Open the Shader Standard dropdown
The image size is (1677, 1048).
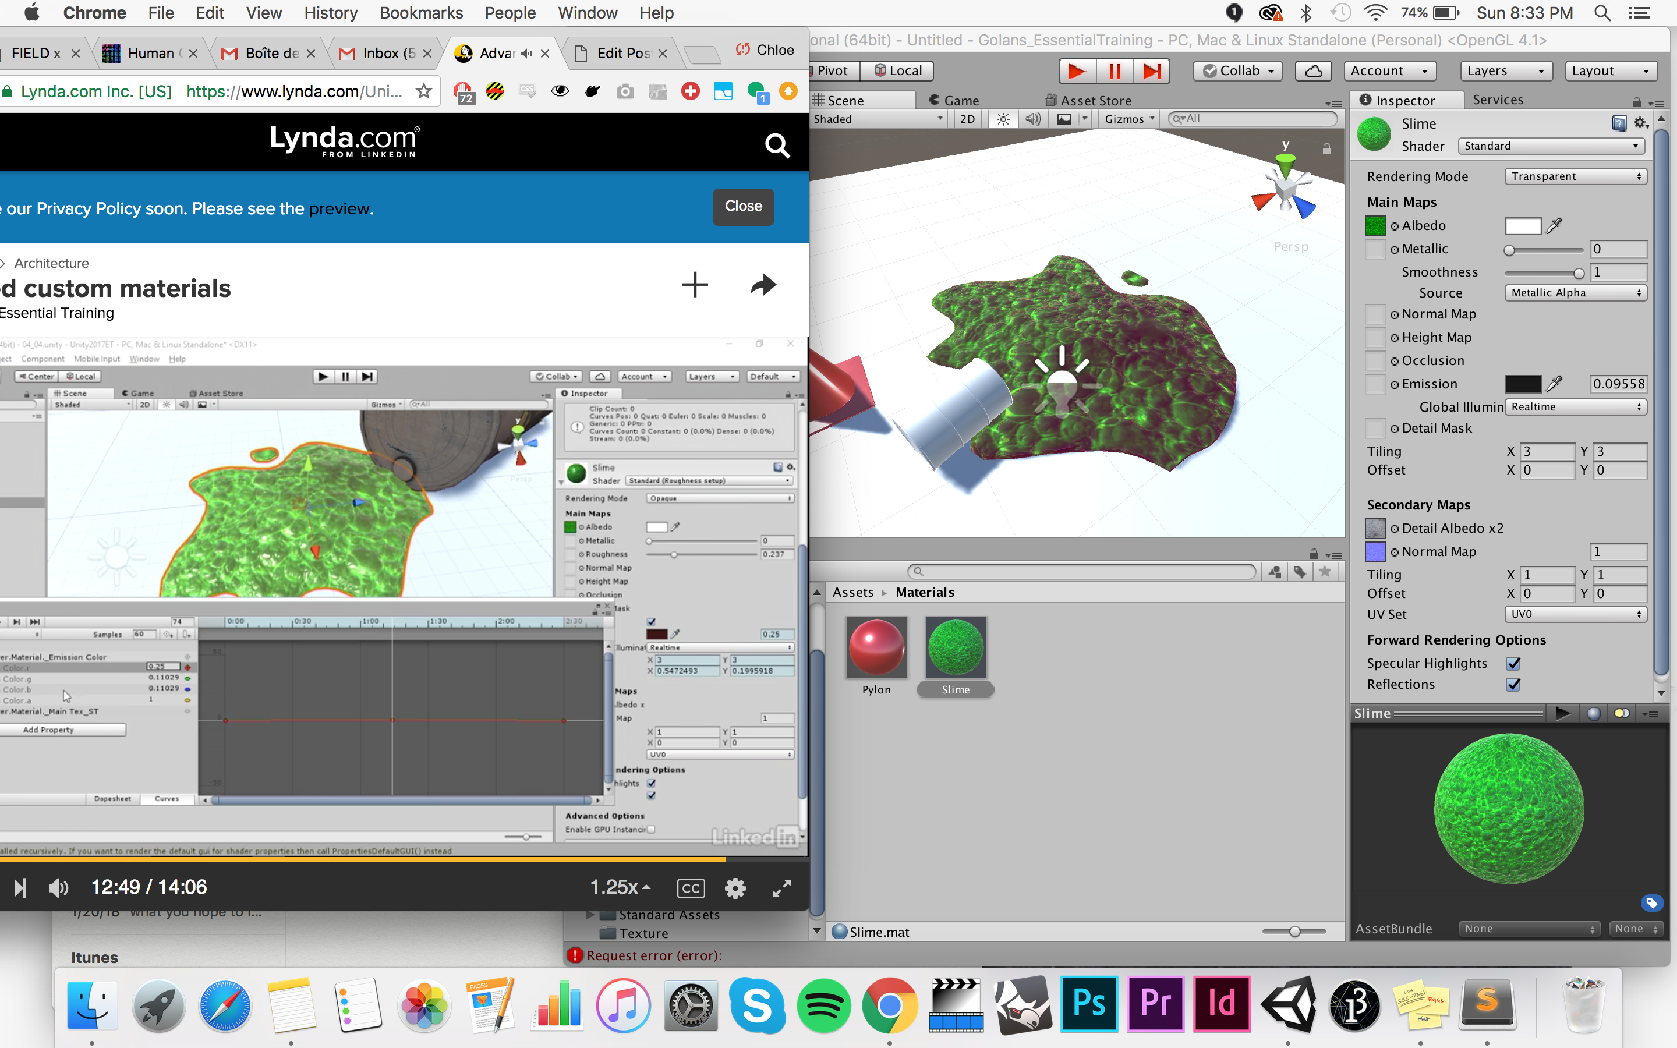[1551, 146]
